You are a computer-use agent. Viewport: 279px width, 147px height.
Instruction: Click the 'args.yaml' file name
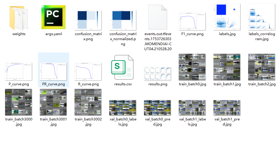(53, 34)
